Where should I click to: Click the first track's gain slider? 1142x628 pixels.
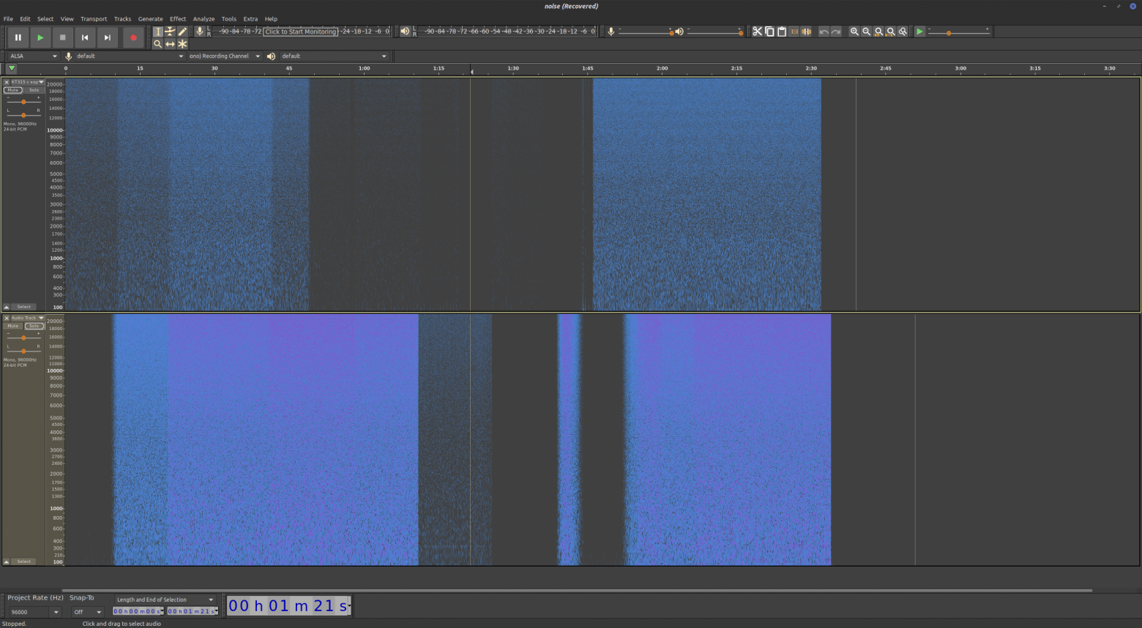(23, 102)
